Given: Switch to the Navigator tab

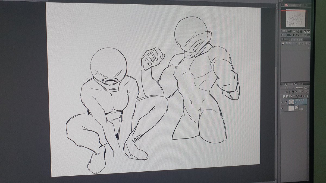Looking at the screenshot, I should coord(291,5).
